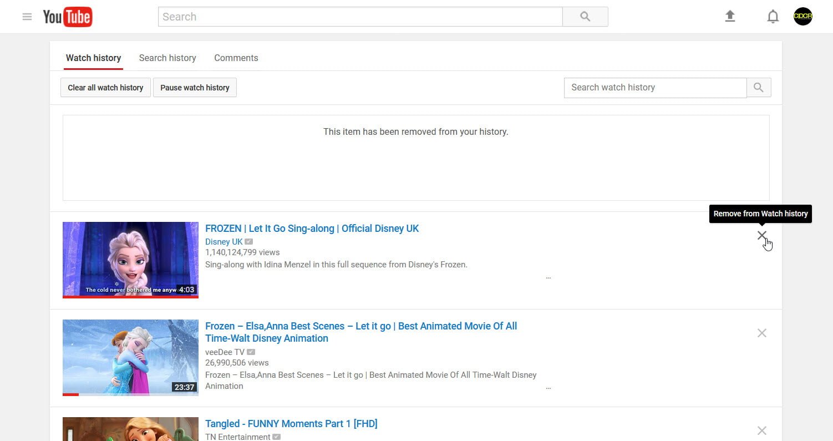Focus the Search watch history field
833x441 pixels.
tap(655, 88)
